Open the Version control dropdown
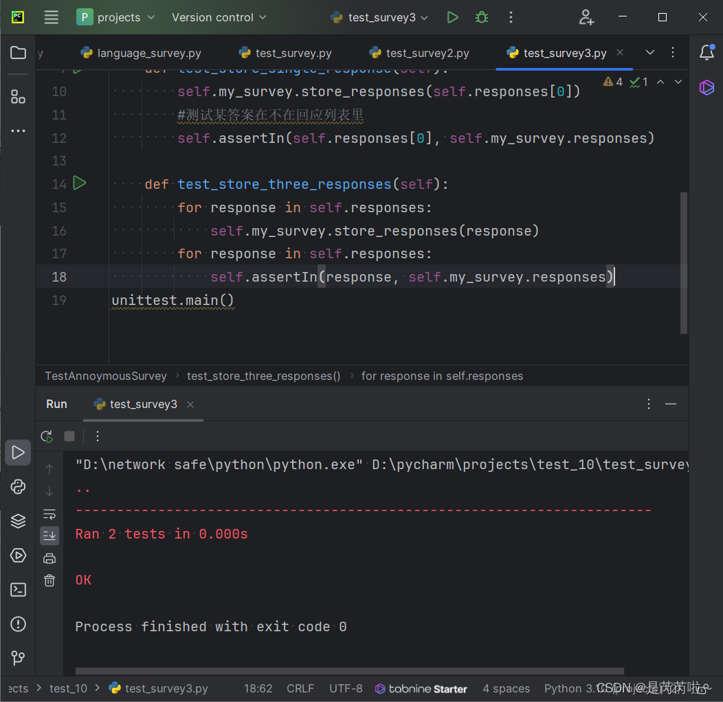Image resolution: width=723 pixels, height=702 pixels. [219, 17]
